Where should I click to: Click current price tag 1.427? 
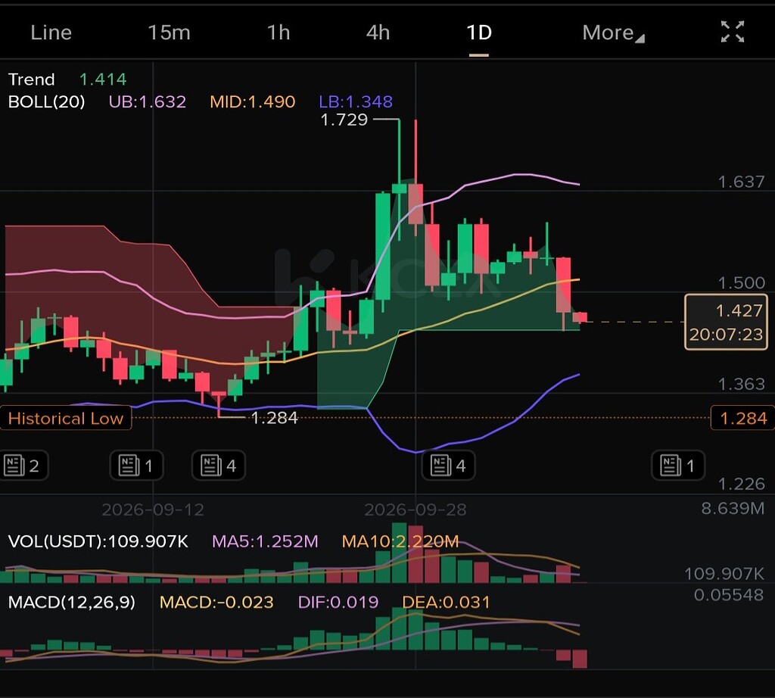726,322
